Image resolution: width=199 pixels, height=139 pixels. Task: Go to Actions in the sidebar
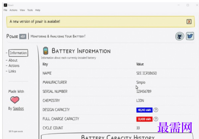pos(14,66)
